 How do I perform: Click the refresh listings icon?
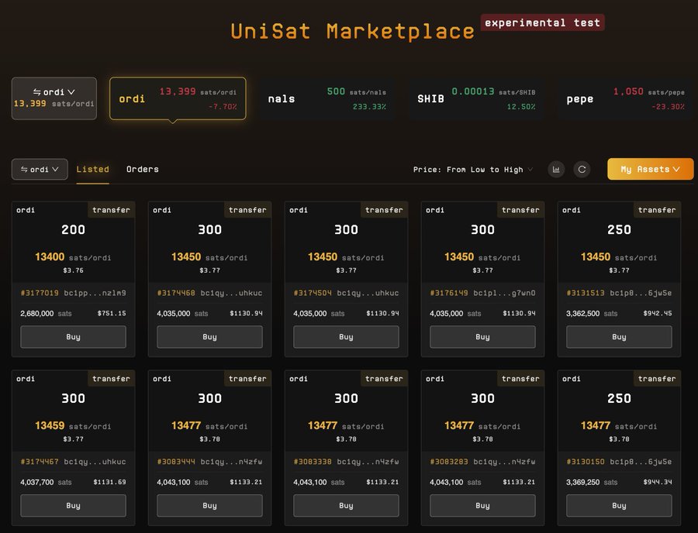click(x=582, y=170)
